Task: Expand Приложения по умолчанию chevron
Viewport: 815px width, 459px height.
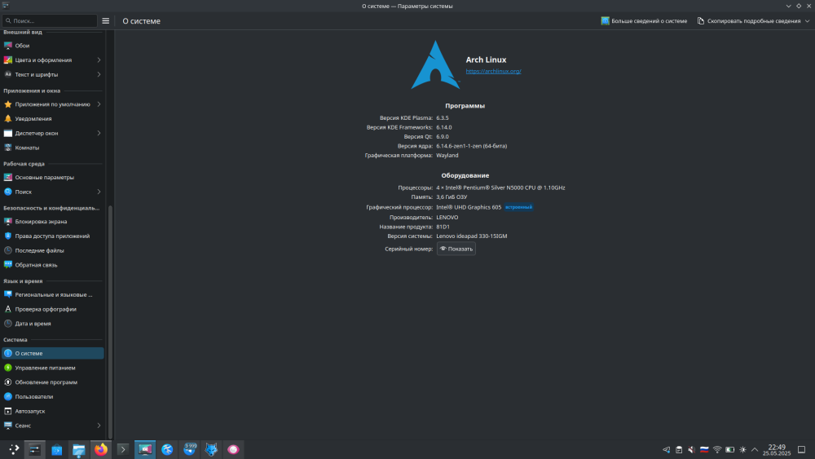Action: click(99, 104)
